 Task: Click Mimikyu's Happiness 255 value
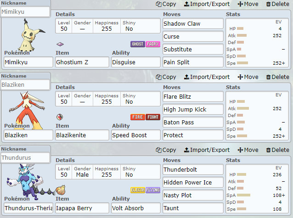point(107,29)
